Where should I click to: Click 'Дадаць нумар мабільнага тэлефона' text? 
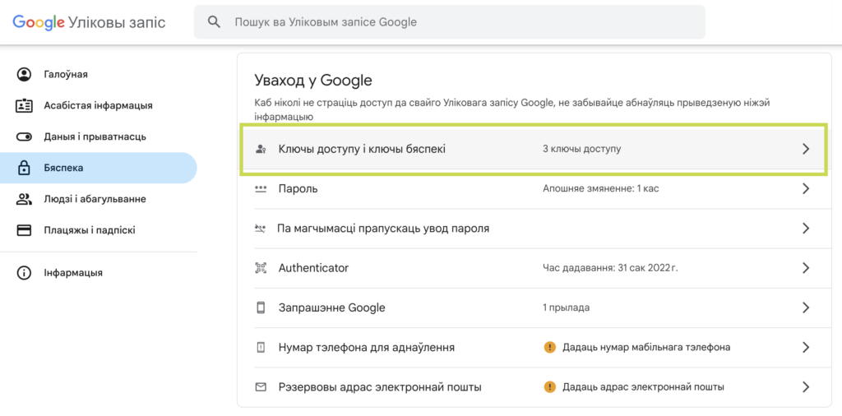(646, 347)
